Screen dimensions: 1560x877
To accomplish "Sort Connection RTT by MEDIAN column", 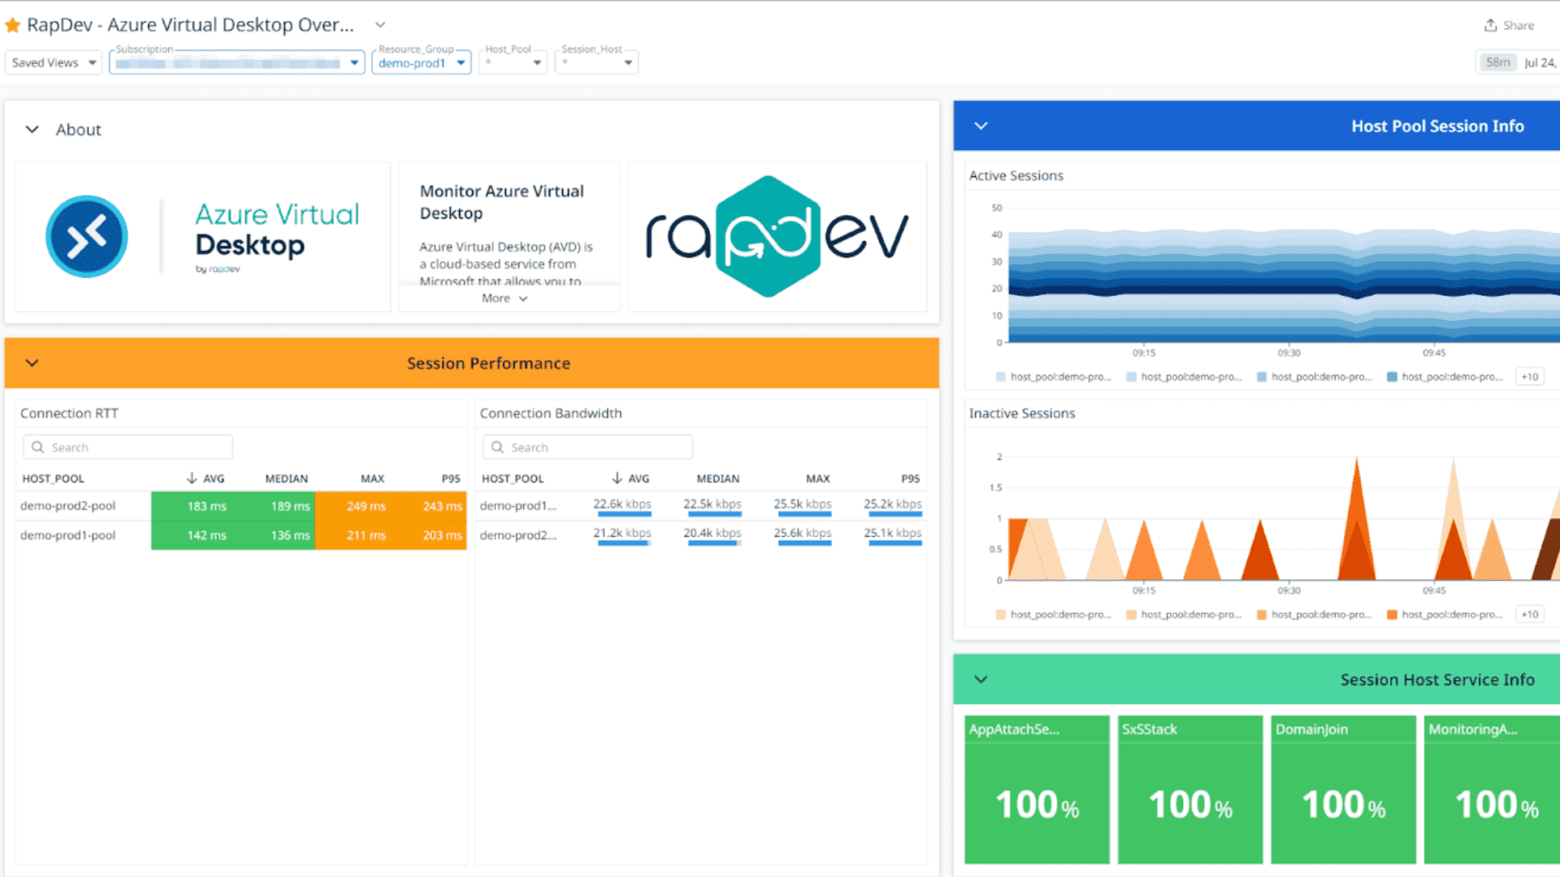I will (x=286, y=478).
